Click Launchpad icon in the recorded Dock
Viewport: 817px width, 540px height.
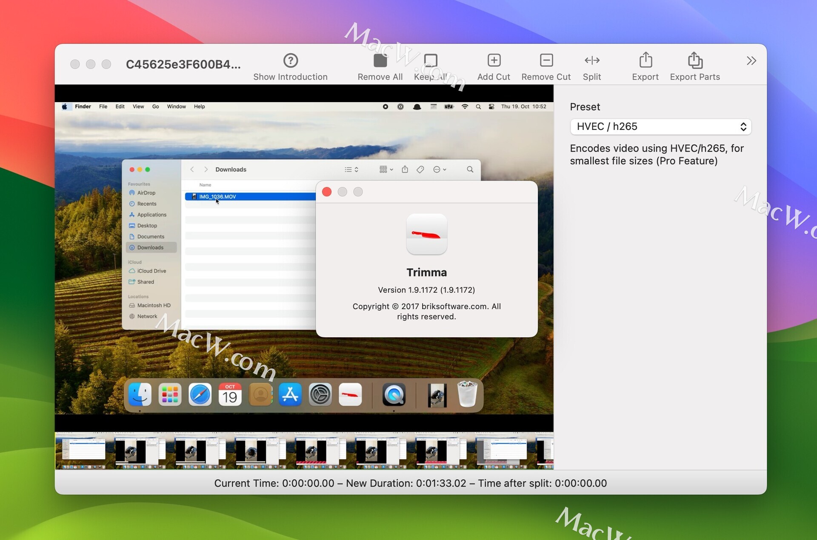pyautogui.click(x=170, y=394)
